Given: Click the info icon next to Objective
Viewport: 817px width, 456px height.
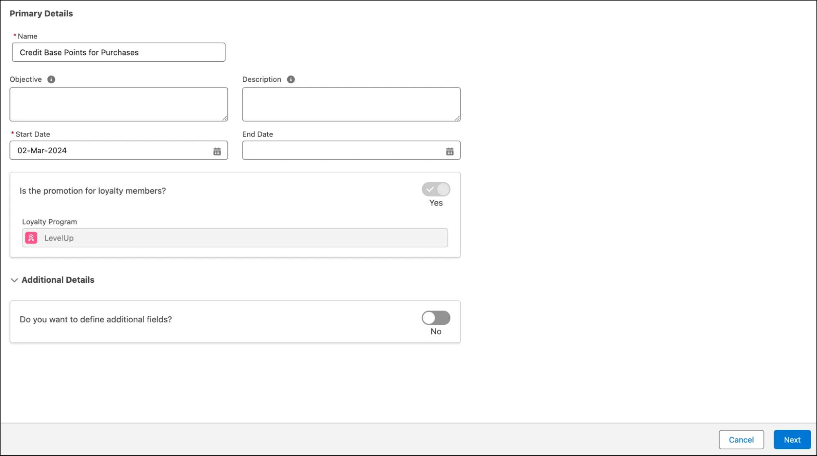Looking at the screenshot, I should (x=51, y=79).
